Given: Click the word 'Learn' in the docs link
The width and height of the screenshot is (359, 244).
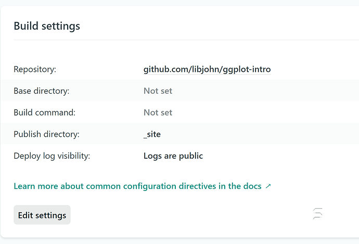Looking at the screenshot, I should point(24,186).
